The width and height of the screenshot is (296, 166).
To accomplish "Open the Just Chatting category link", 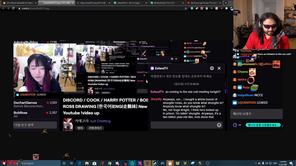I will point(100,121).
